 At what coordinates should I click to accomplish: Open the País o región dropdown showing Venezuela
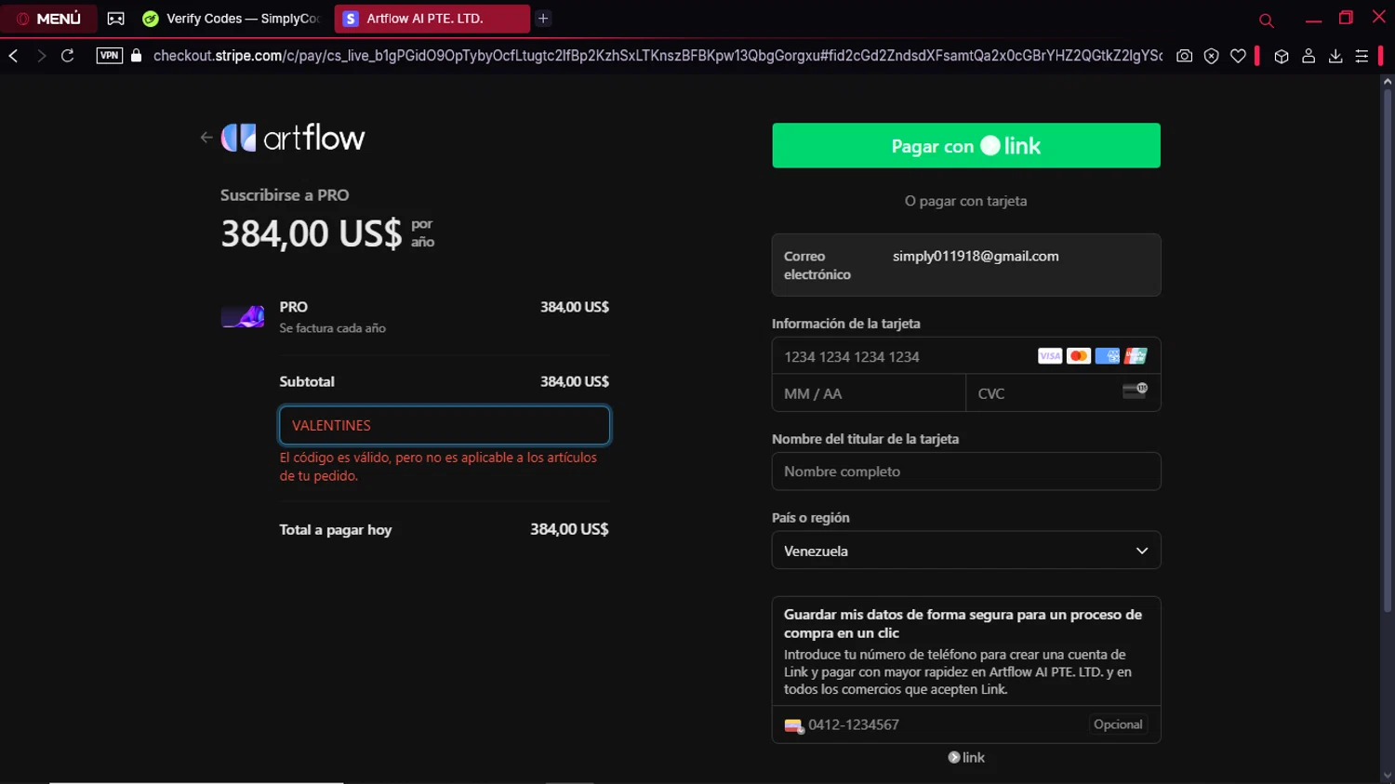click(x=966, y=551)
